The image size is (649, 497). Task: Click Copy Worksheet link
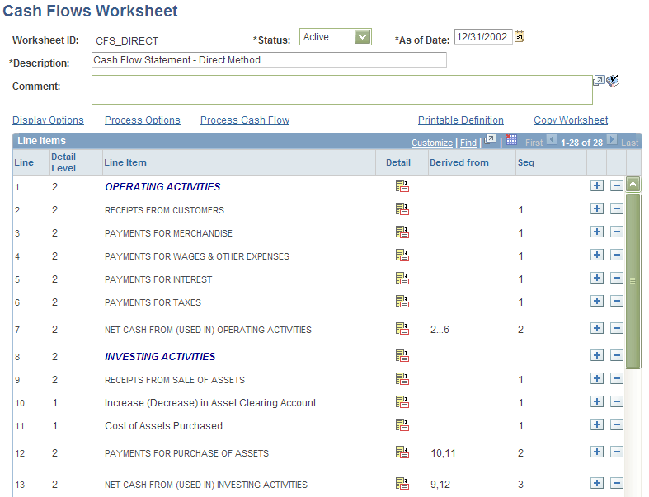click(571, 120)
